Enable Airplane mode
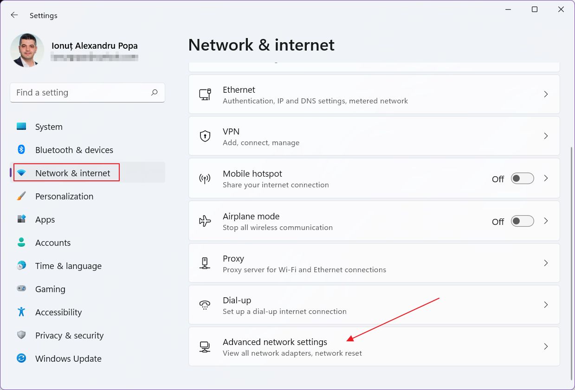This screenshot has width=575, height=390. click(x=522, y=221)
